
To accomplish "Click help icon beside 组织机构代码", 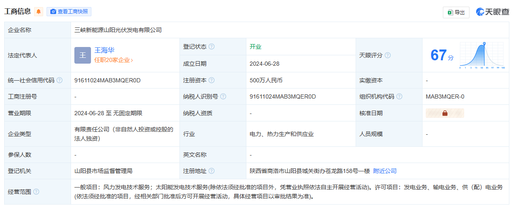I will click(399, 96).
